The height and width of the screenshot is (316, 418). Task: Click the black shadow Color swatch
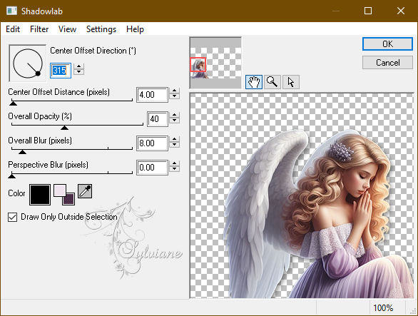click(x=40, y=195)
